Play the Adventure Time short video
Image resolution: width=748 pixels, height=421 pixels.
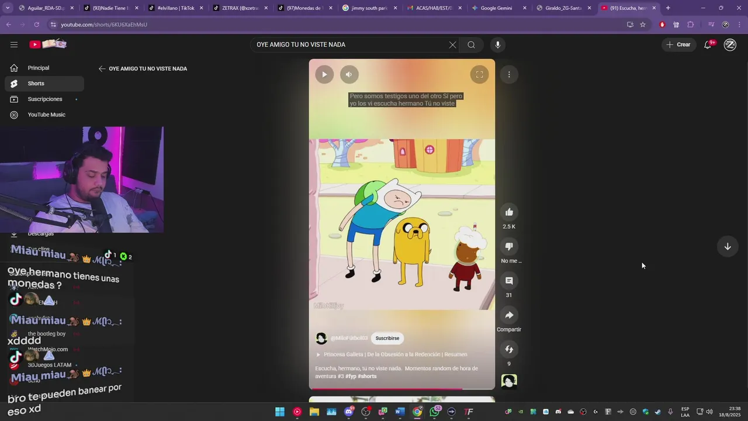pos(324,74)
